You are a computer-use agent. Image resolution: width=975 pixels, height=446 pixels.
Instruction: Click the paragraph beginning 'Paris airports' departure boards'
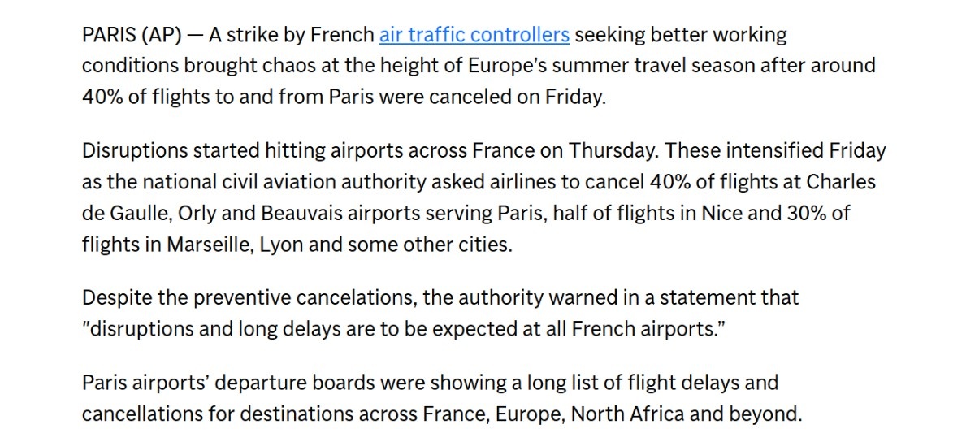click(x=442, y=398)
